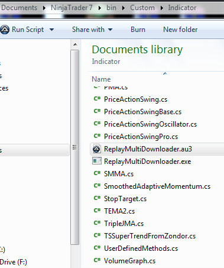Viewport: 224px width, 268px height.
Task: Expand the arrow after Custom in breadcrumb
Action: (x=162, y=8)
